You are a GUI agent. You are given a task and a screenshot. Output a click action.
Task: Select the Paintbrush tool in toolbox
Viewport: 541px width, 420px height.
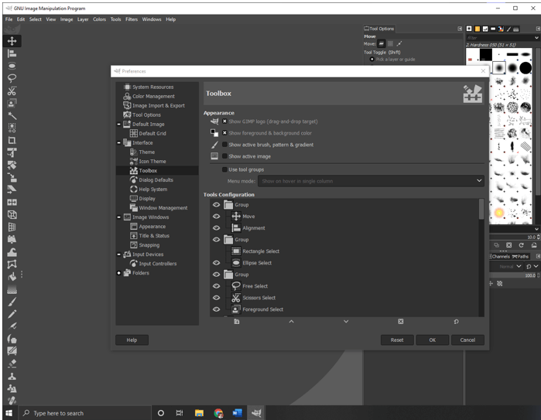(12, 302)
